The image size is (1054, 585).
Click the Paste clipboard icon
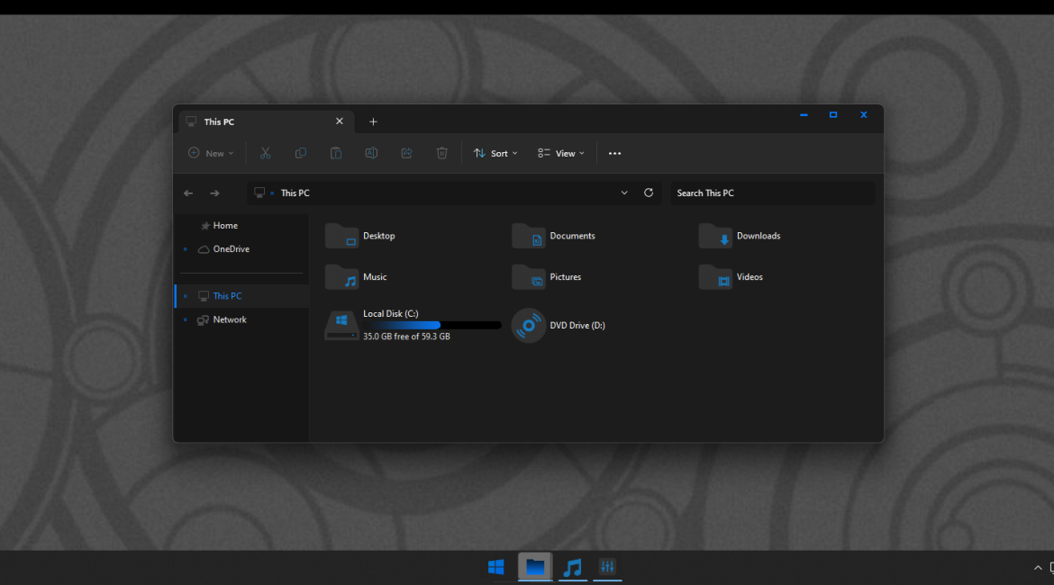[x=336, y=153]
